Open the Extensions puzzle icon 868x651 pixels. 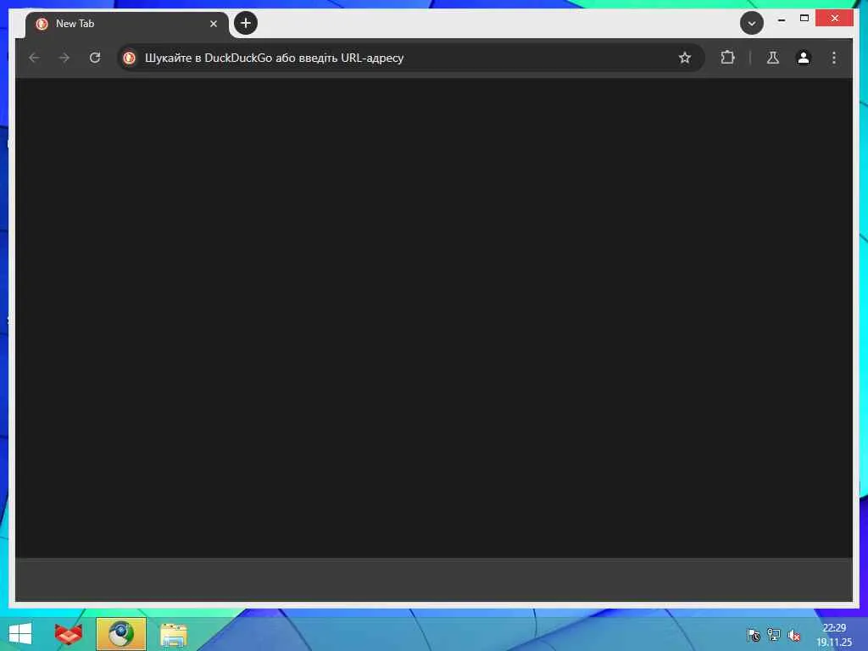click(x=727, y=58)
